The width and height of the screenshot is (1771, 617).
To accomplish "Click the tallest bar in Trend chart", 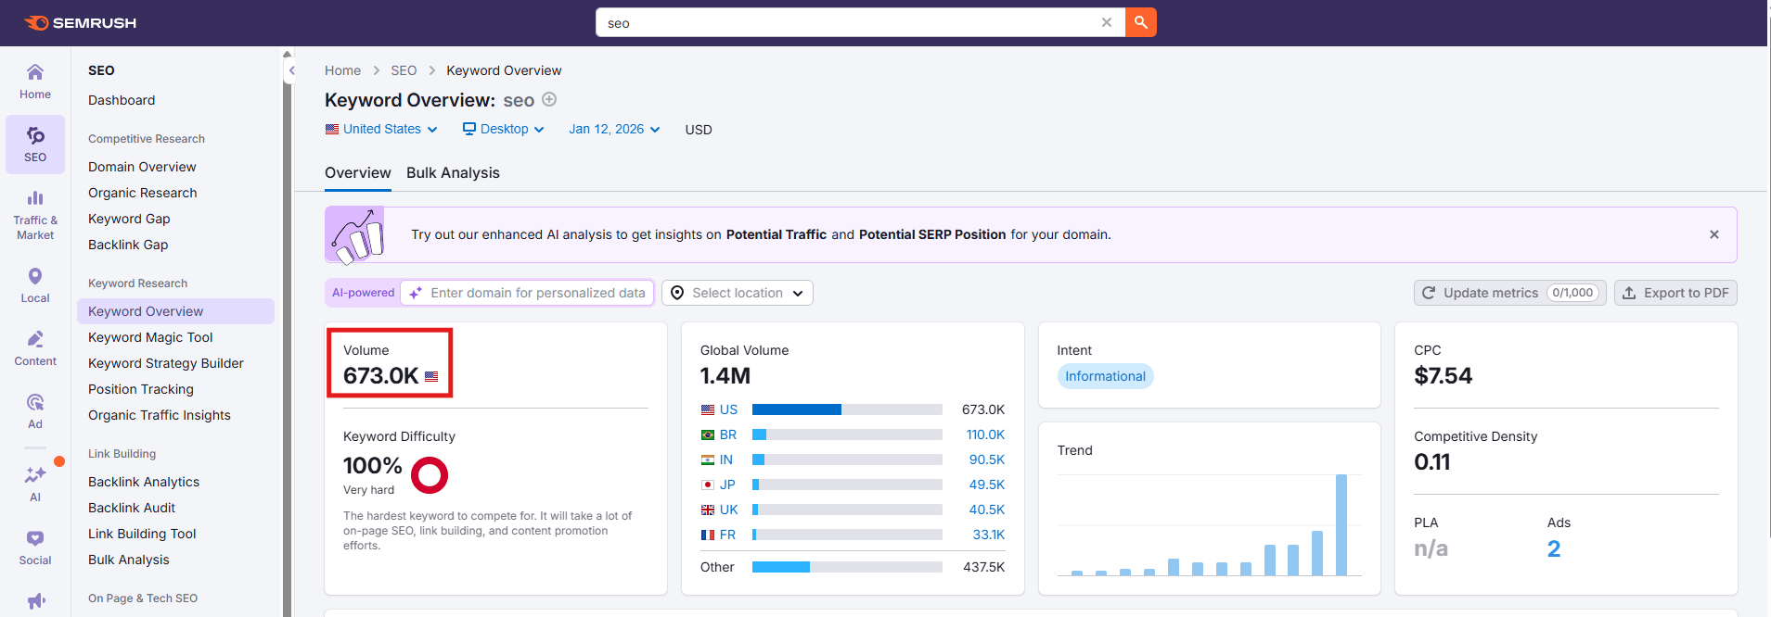I will click(x=1341, y=525).
